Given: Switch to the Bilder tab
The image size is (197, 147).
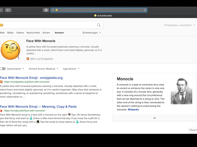Looking at the screenshot, I should (x=10, y=33).
